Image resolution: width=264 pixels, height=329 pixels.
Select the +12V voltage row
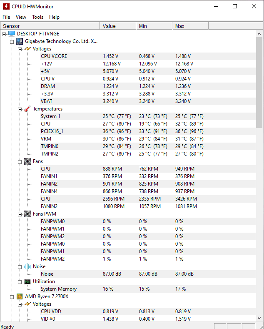click(148, 64)
